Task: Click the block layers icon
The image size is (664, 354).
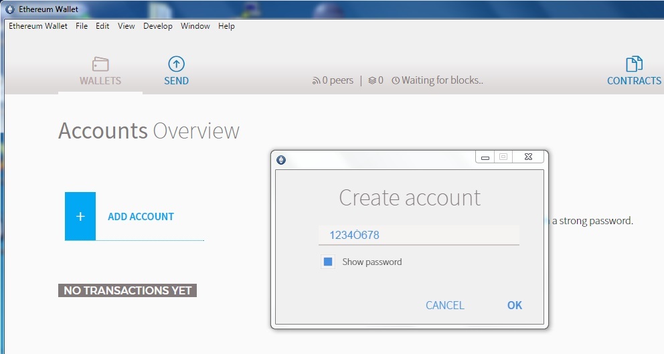Action: click(371, 80)
